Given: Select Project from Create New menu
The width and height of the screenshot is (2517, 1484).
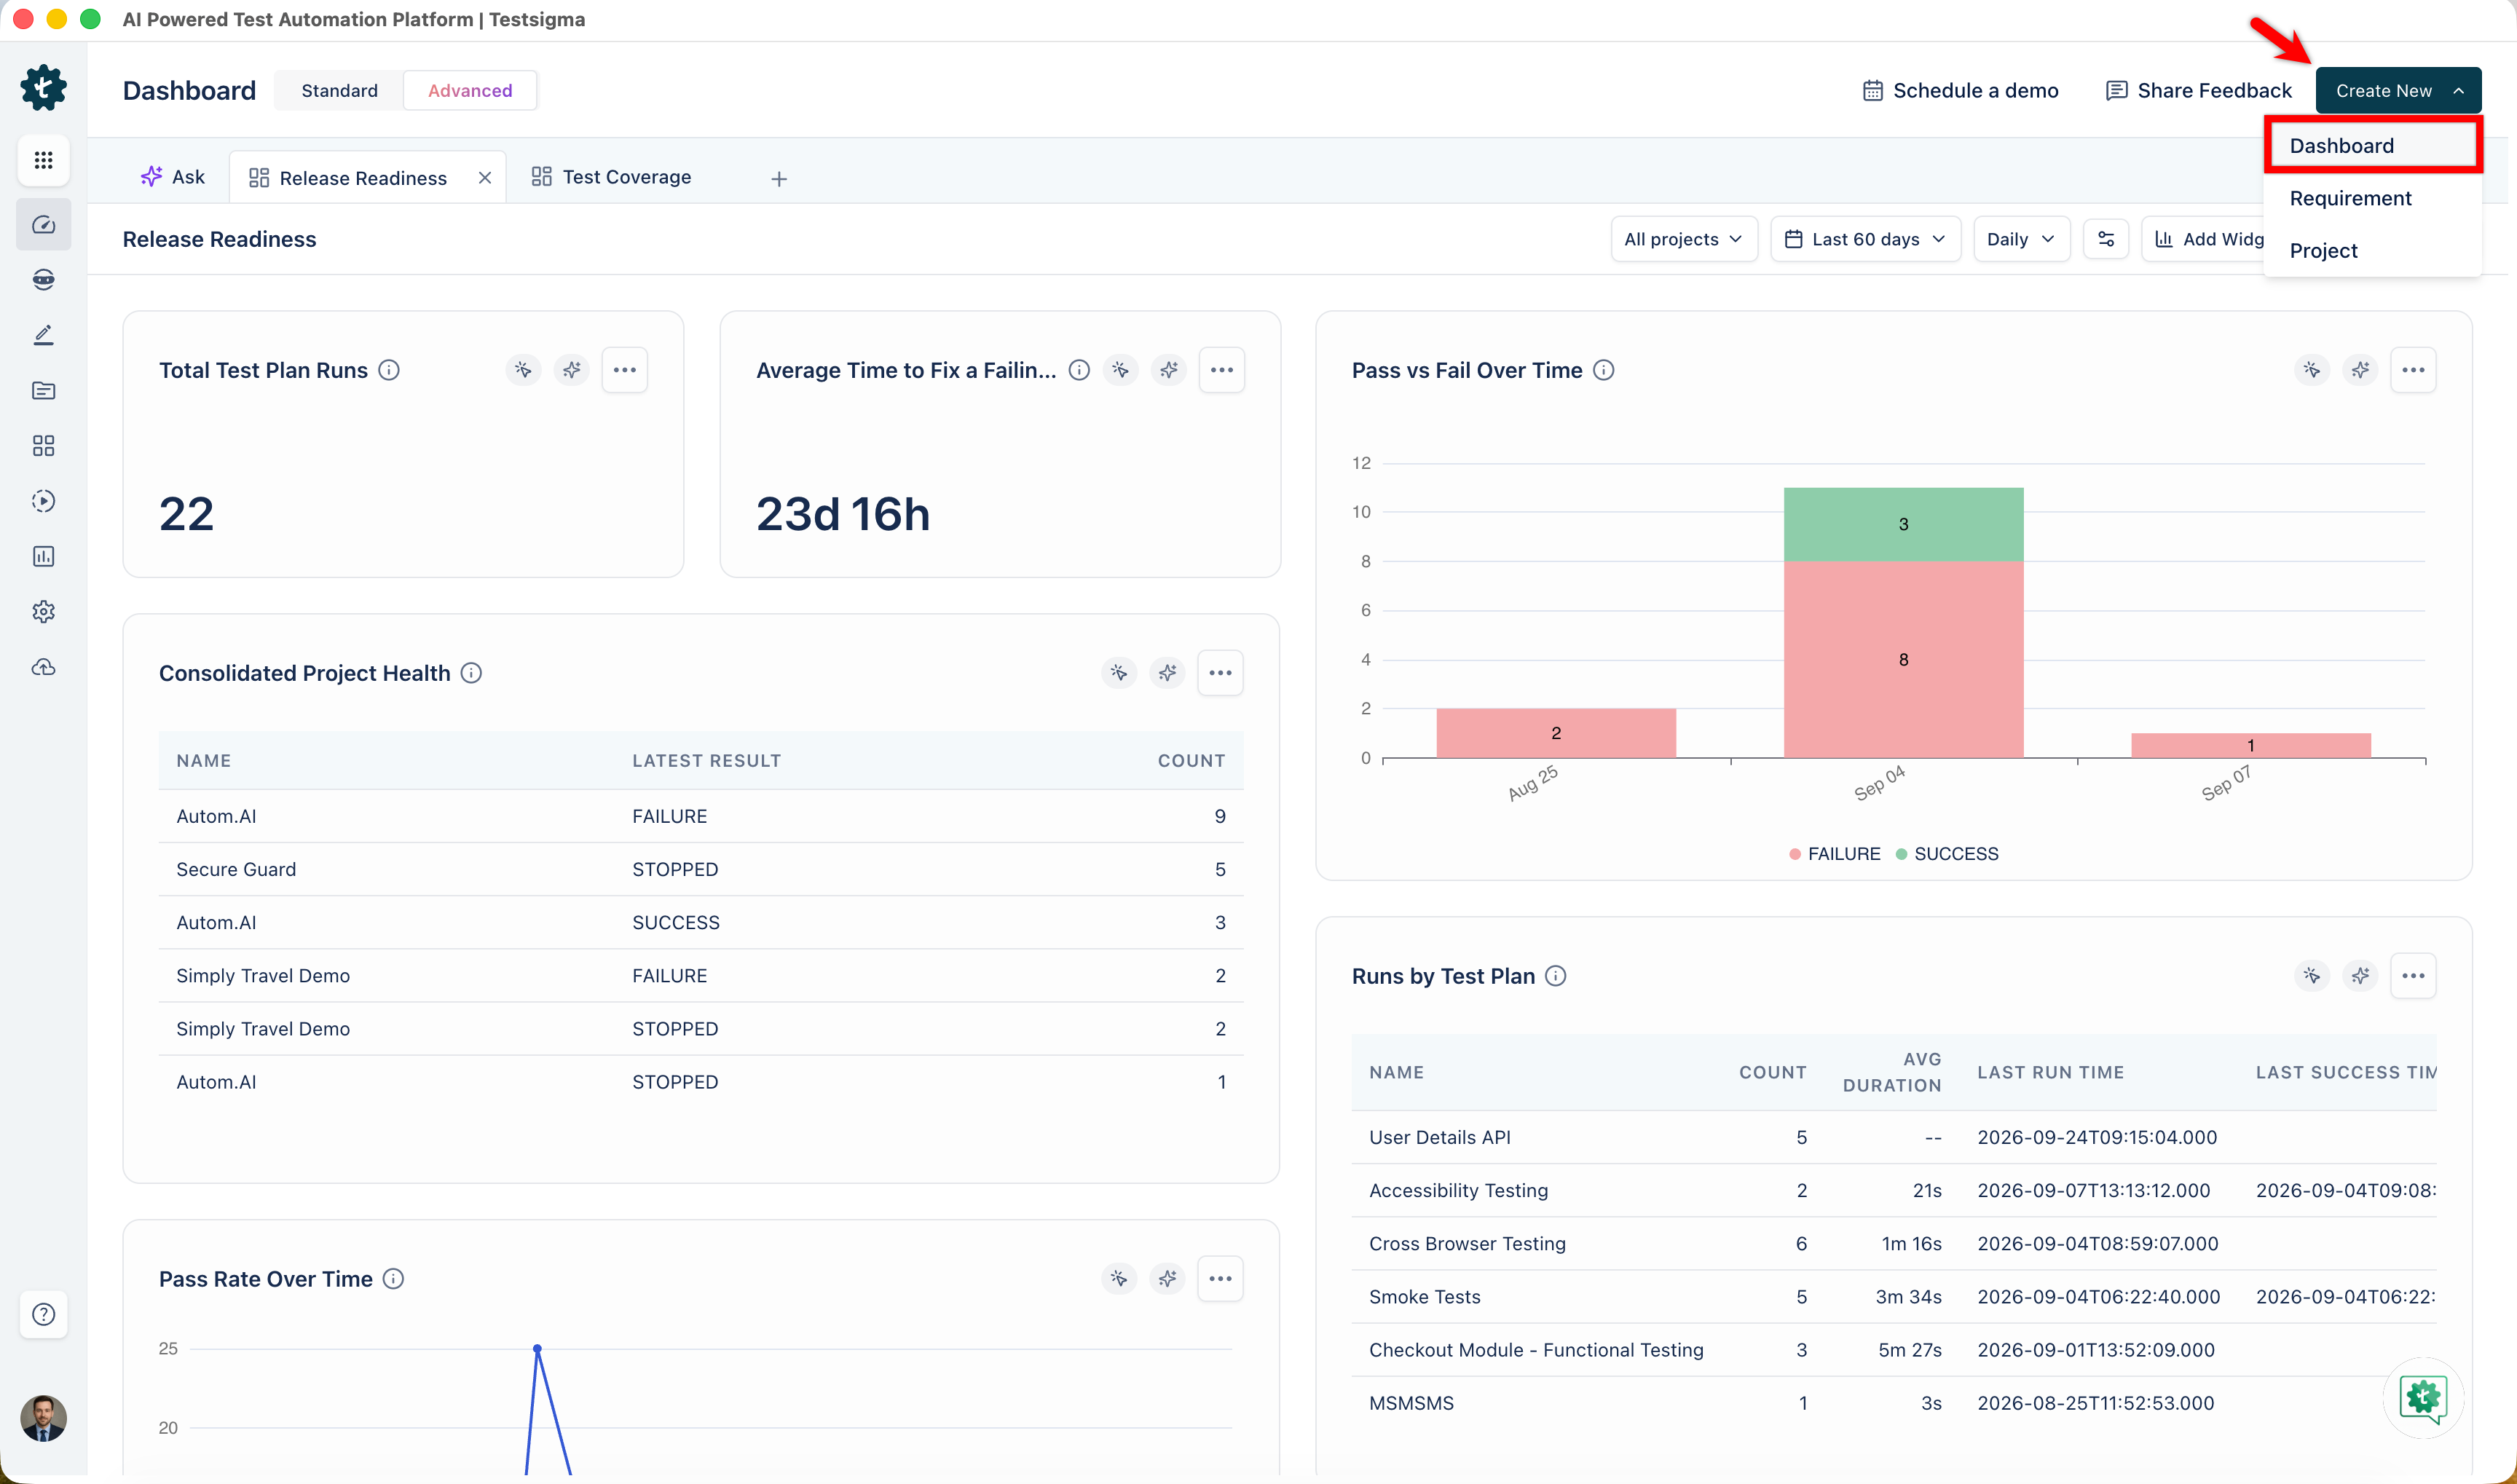Looking at the screenshot, I should pos(2373,250).
